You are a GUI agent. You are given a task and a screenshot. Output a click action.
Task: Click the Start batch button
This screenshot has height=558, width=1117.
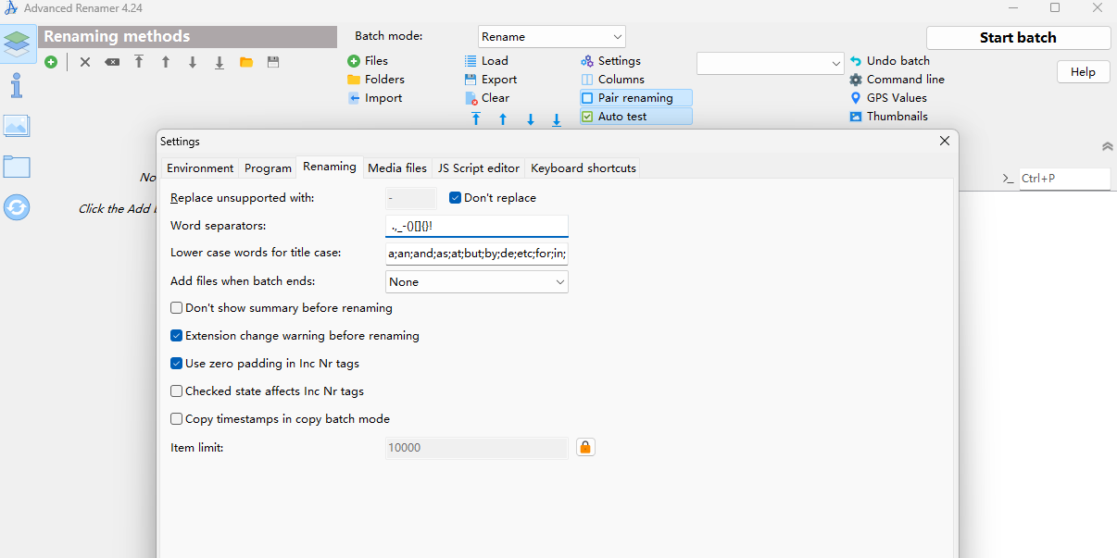click(x=1018, y=38)
